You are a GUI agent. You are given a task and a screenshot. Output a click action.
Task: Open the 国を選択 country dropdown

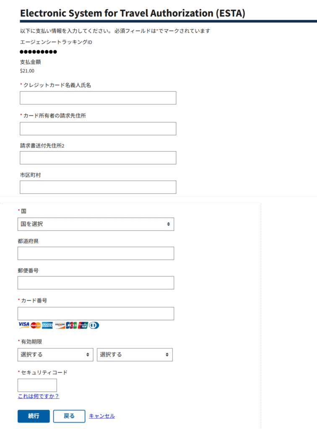point(96,224)
